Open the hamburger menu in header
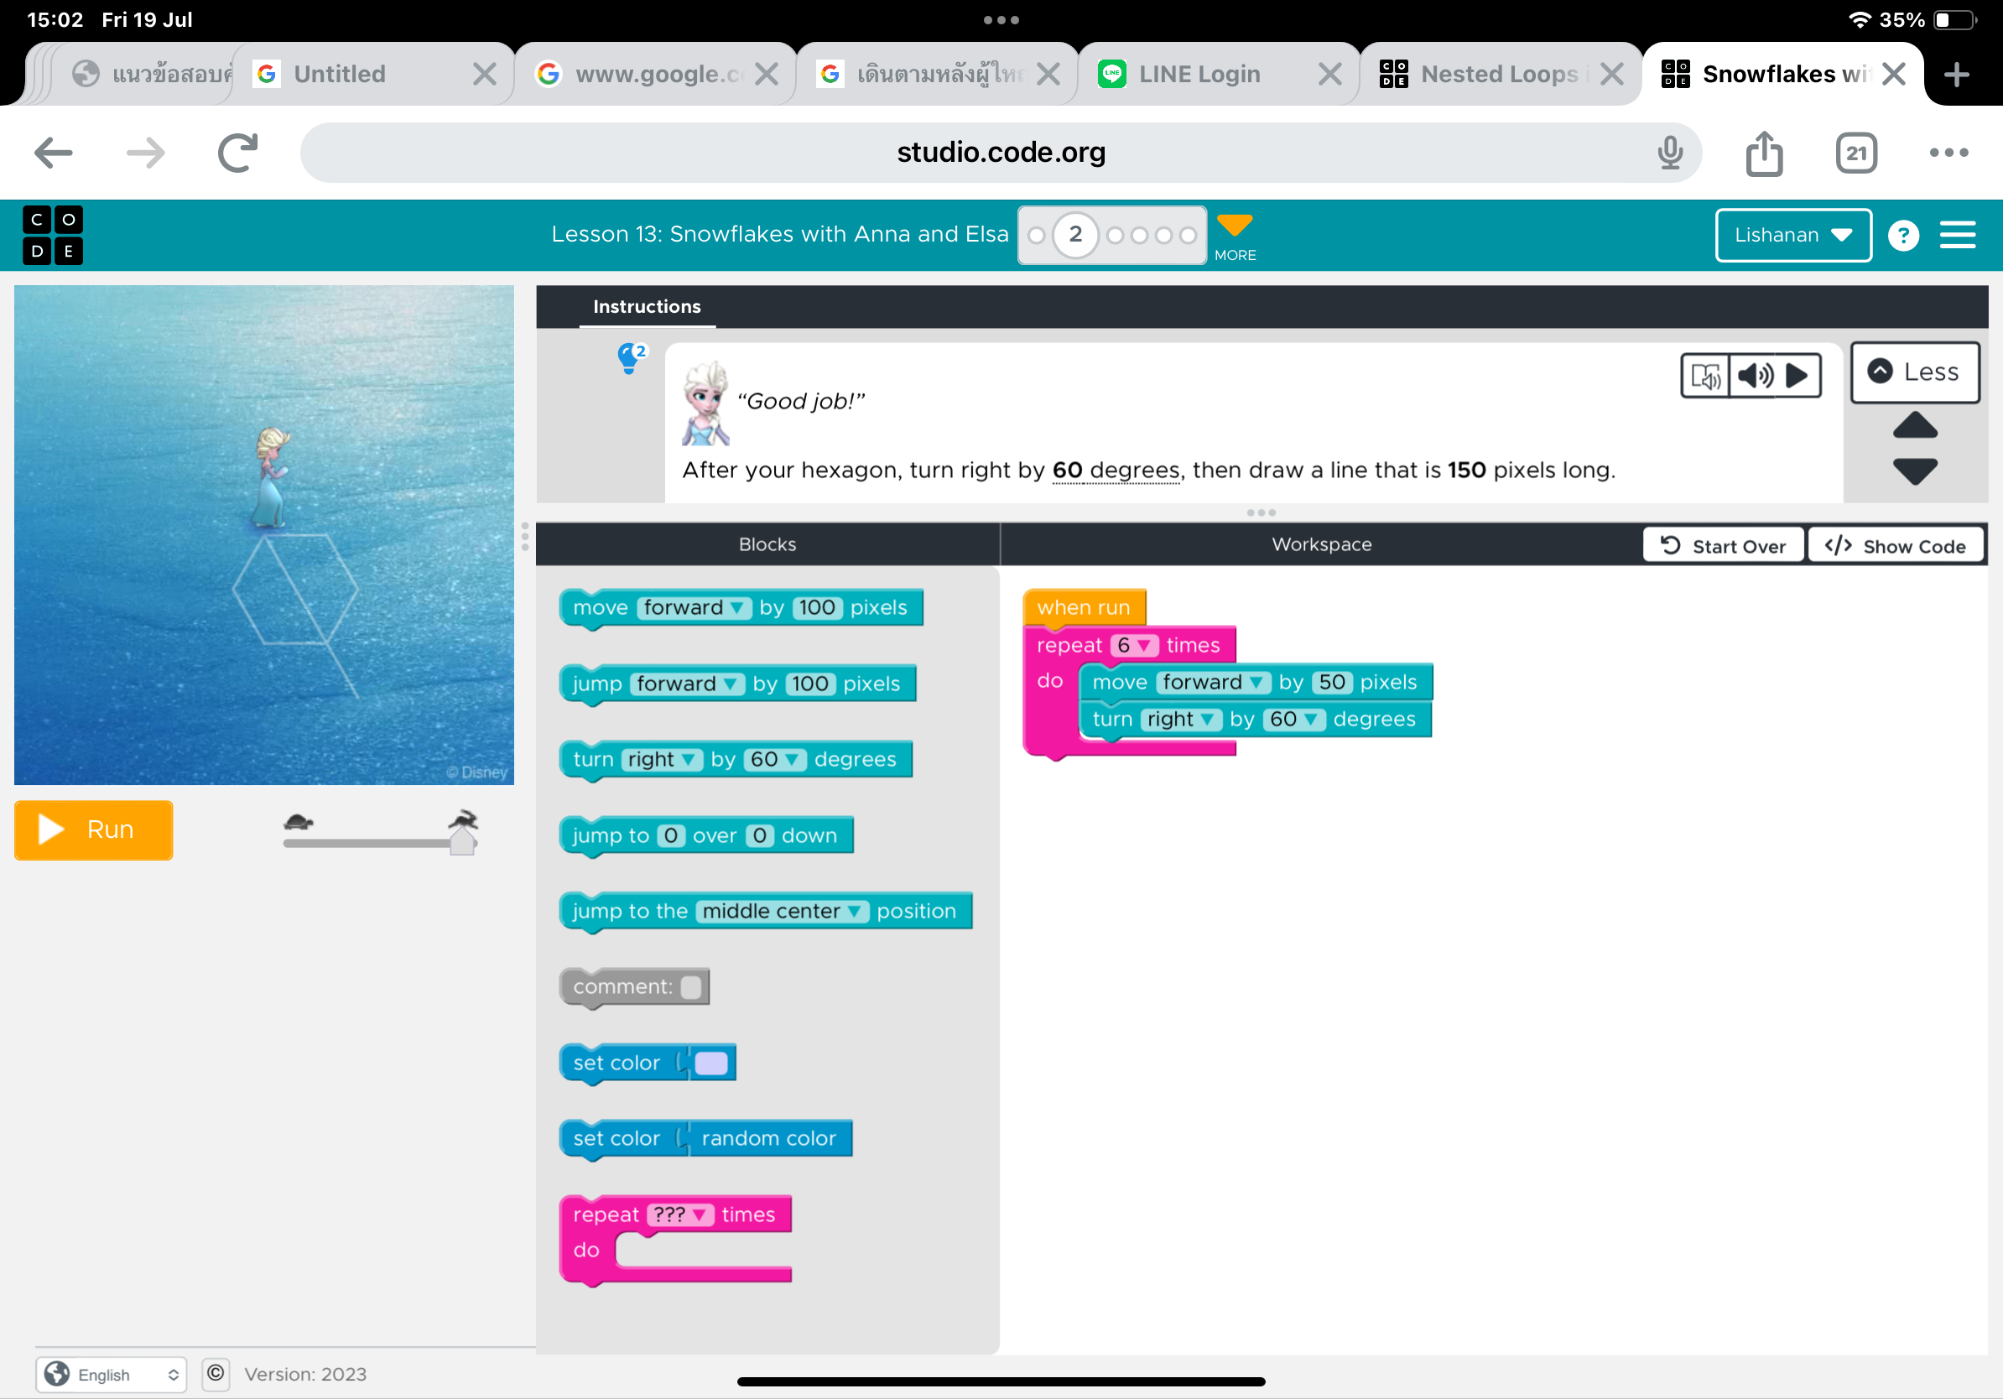The image size is (2003, 1399). [1957, 235]
